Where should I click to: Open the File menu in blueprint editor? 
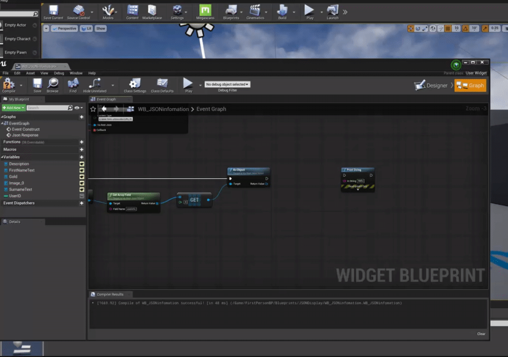point(6,73)
